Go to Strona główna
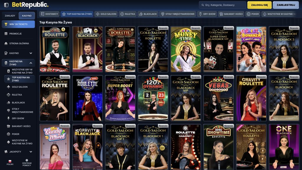Image resolution: width=302 pixels, height=170 pixels. tap(18, 43)
